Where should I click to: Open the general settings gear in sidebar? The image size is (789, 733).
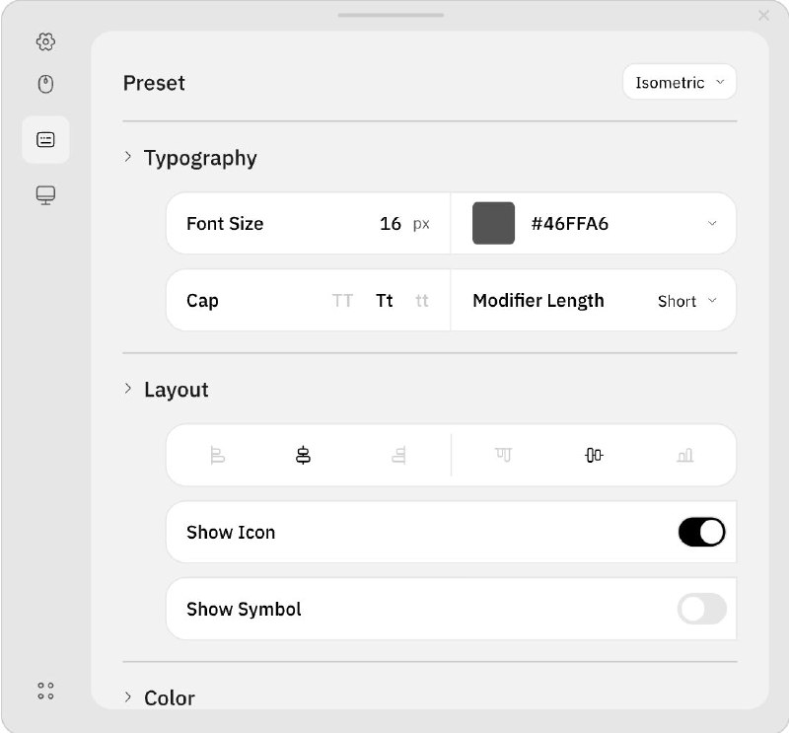45,41
